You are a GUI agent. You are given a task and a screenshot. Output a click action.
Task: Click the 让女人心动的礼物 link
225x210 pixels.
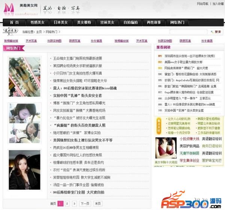click(179, 119)
